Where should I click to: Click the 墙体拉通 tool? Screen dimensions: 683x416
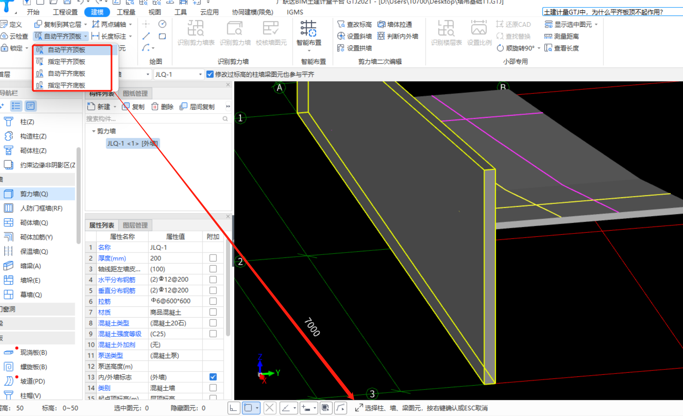pyautogui.click(x=394, y=24)
